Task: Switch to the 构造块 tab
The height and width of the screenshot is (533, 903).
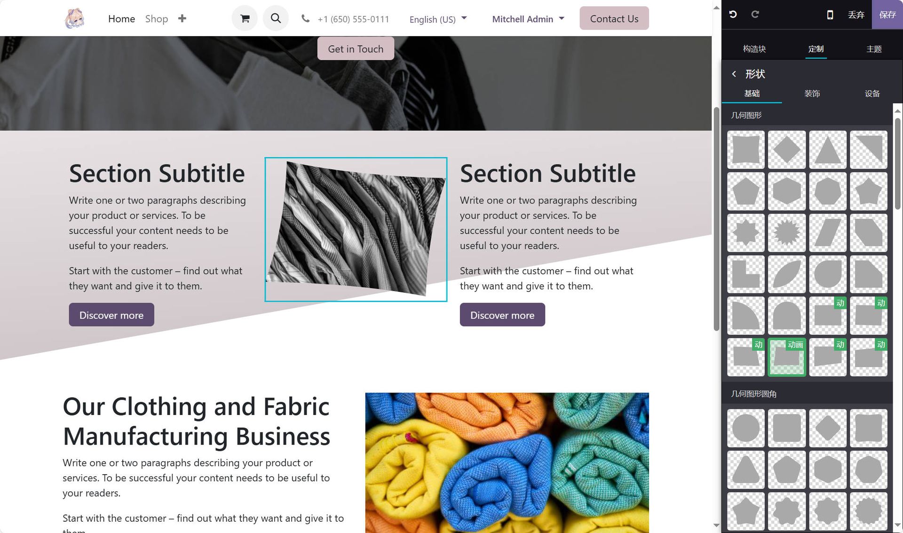Action: (754, 49)
